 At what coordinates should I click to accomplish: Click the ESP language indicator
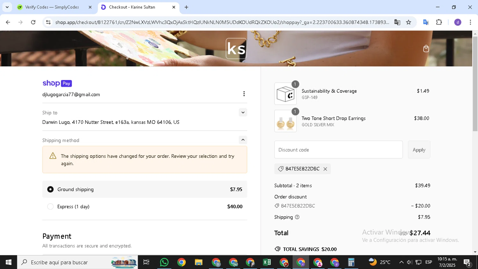point(429,262)
